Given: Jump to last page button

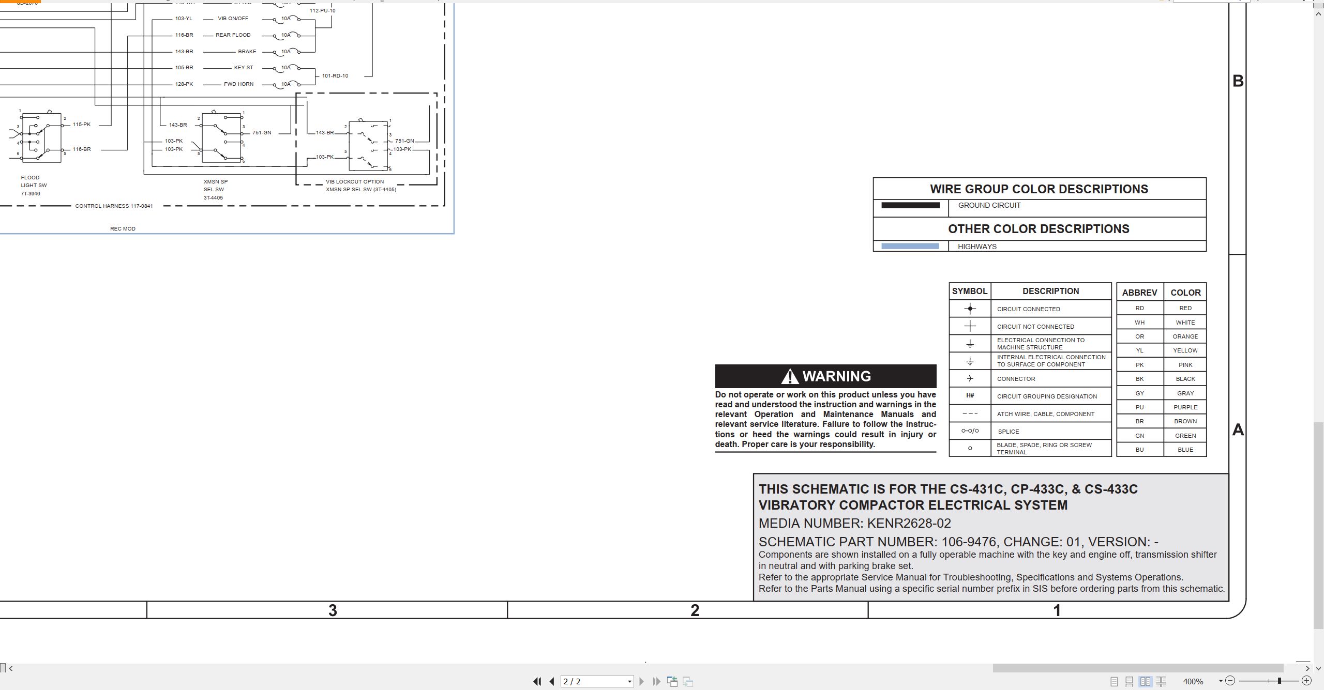Looking at the screenshot, I should 656,681.
